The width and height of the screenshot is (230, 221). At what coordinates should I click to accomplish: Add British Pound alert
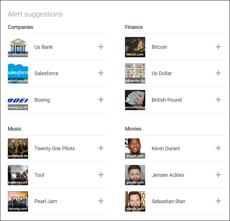(x=218, y=100)
